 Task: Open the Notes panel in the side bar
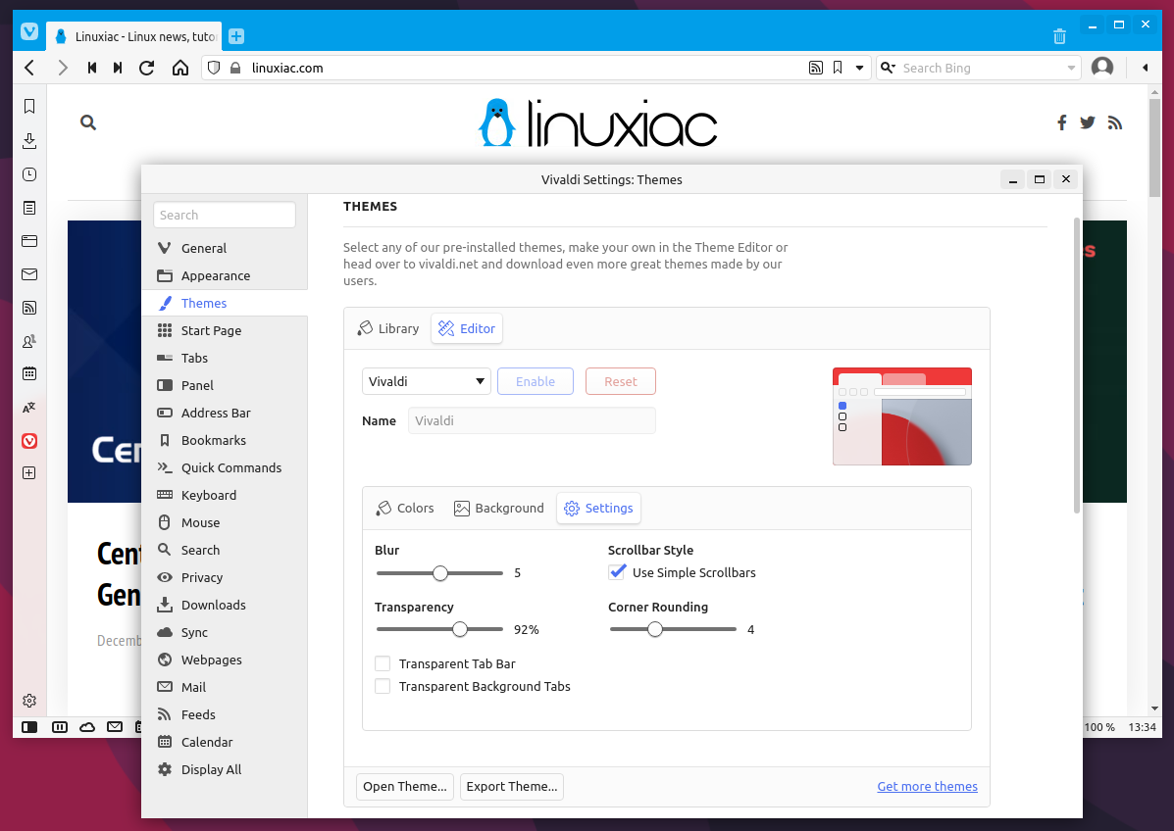click(x=29, y=208)
